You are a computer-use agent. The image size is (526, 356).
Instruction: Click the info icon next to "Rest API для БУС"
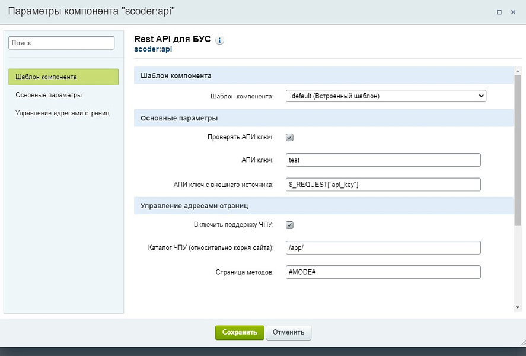click(x=219, y=39)
